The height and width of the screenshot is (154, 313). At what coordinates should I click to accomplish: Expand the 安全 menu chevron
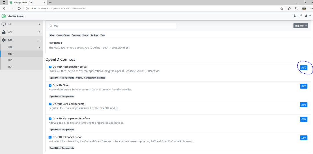(x=39, y=32)
